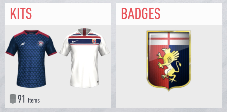The image size is (227, 112).
Task: Click the navy chest band on white kit
Action: (84, 41)
